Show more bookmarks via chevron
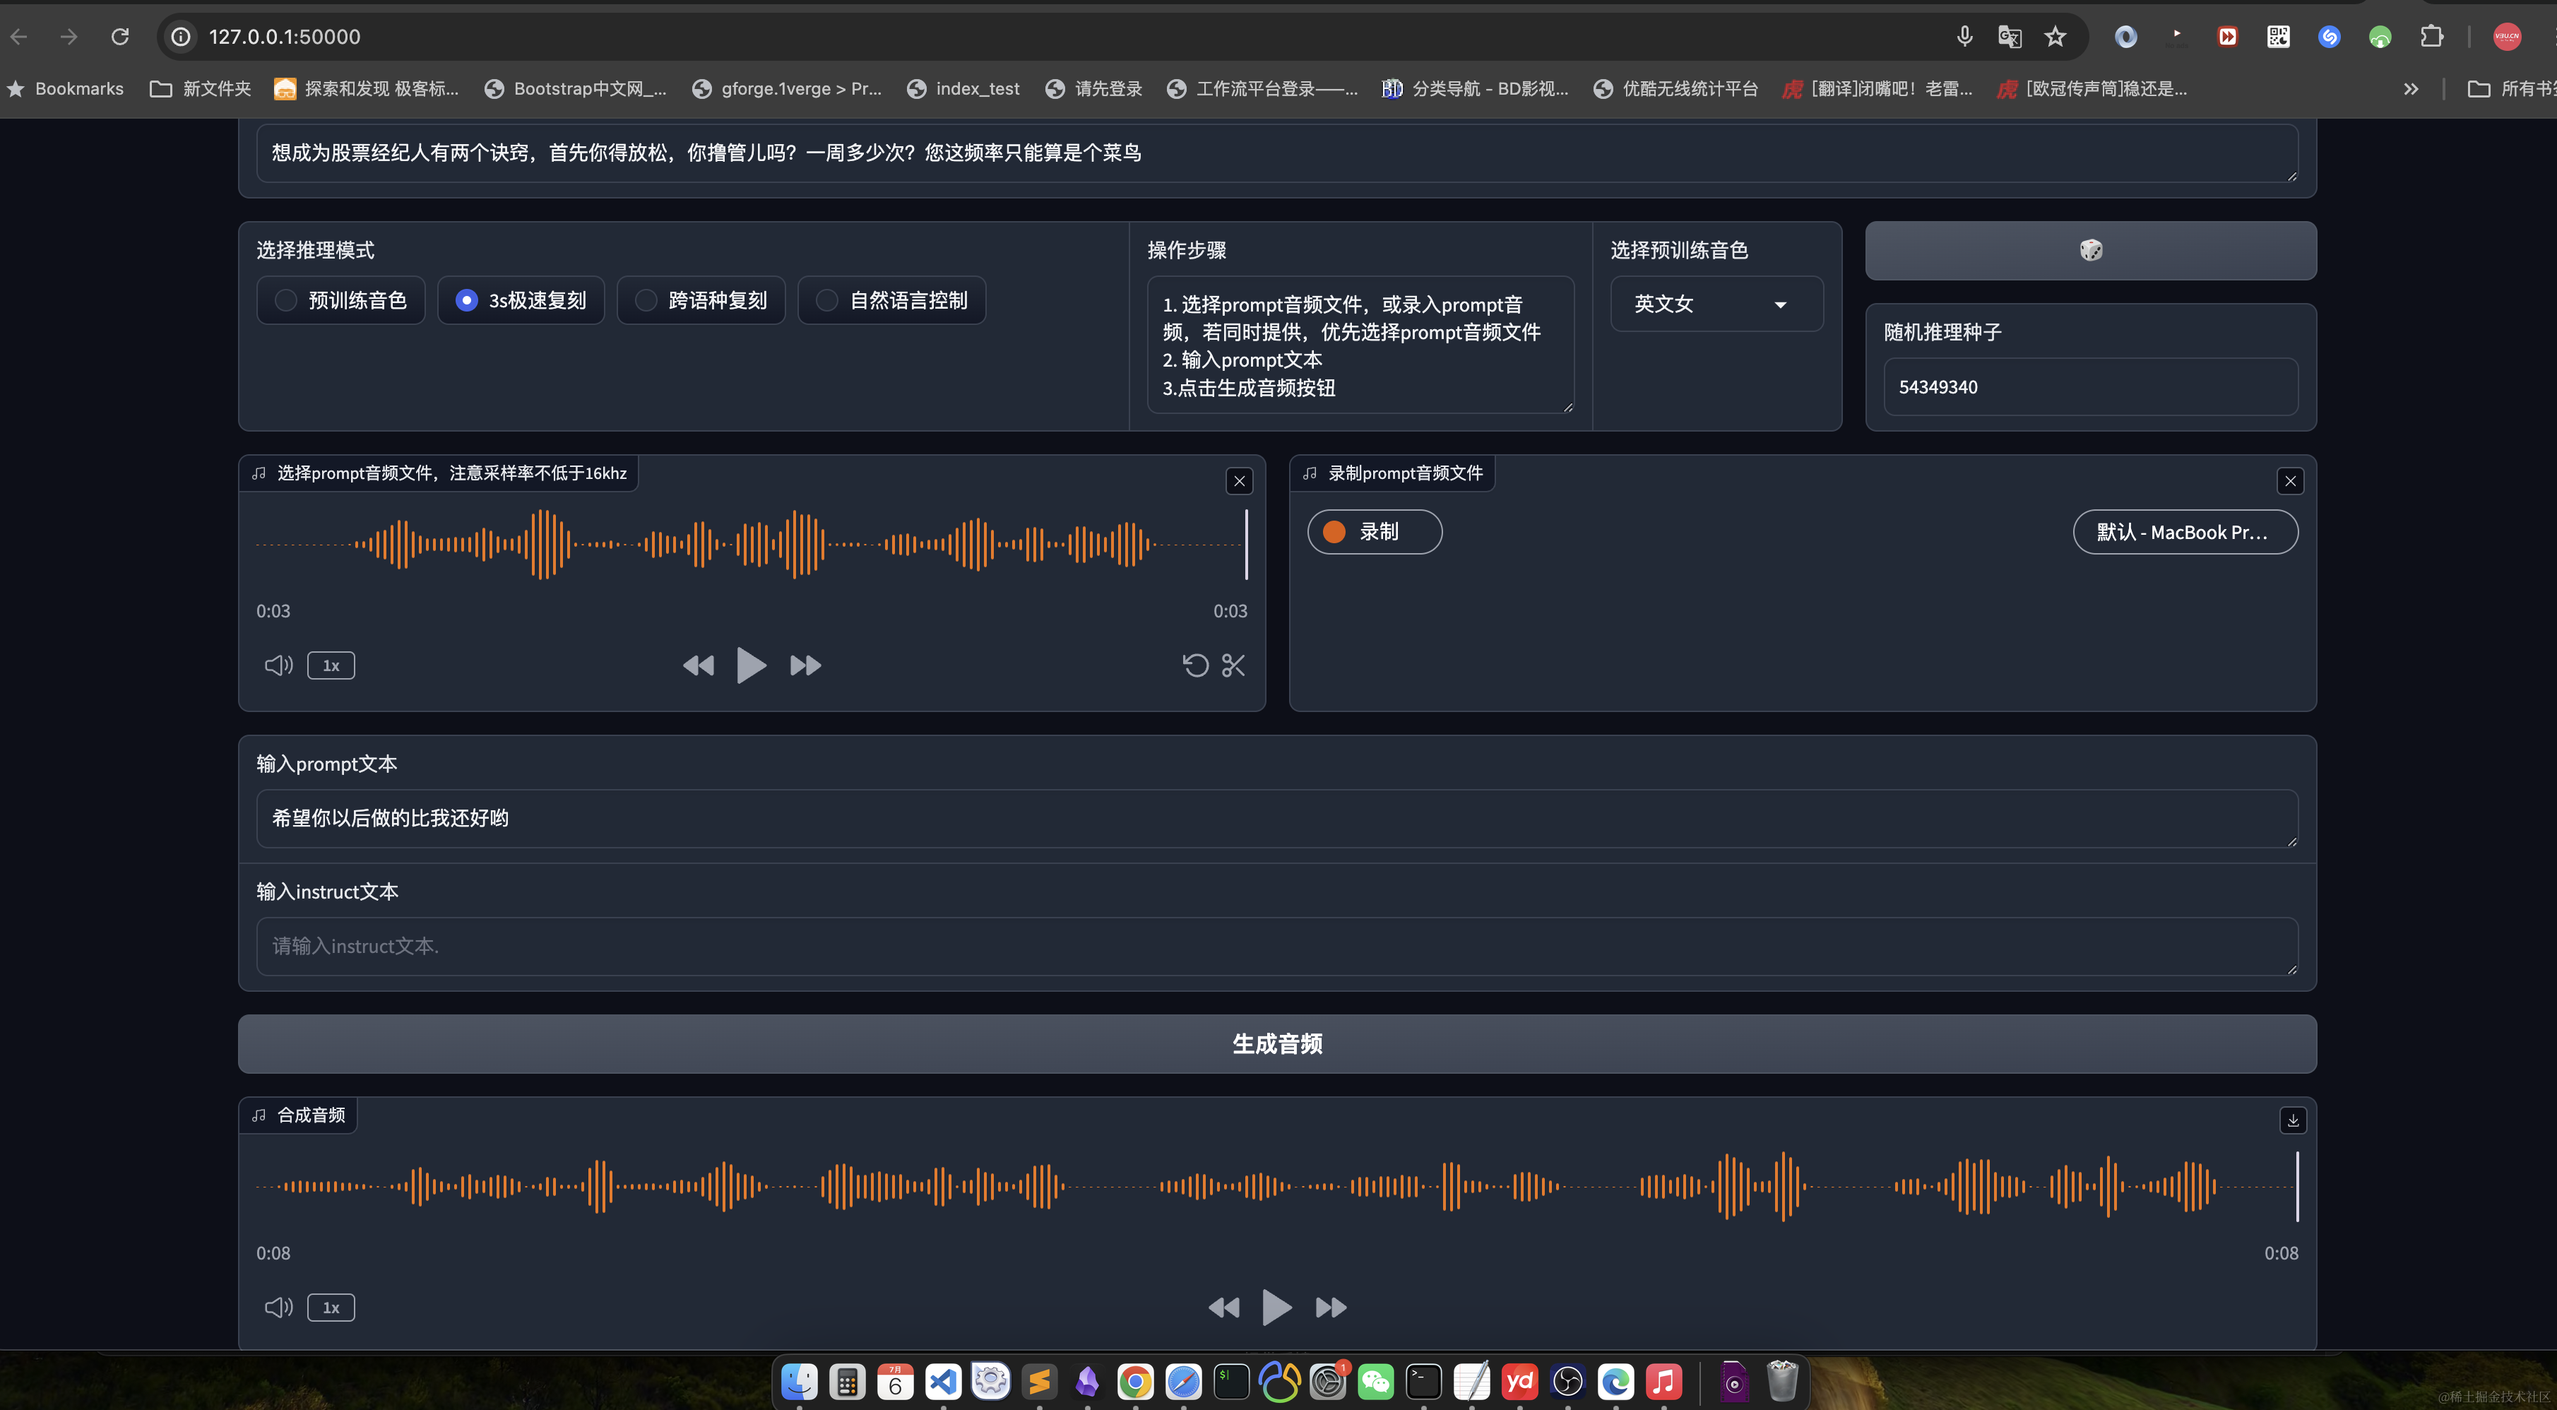Image resolution: width=2557 pixels, height=1410 pixels. tap(2411, 90)
